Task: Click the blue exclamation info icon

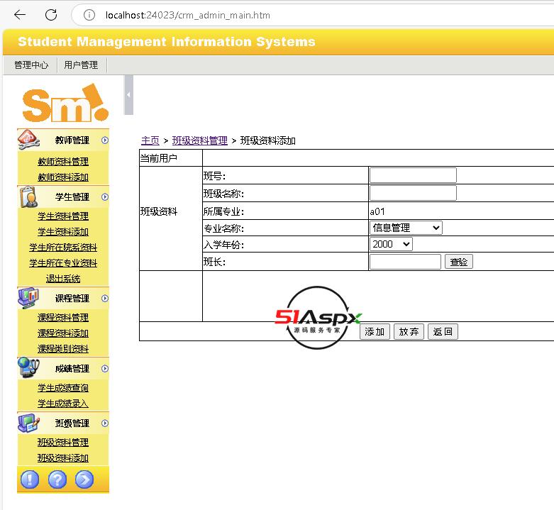Action: 30,479
